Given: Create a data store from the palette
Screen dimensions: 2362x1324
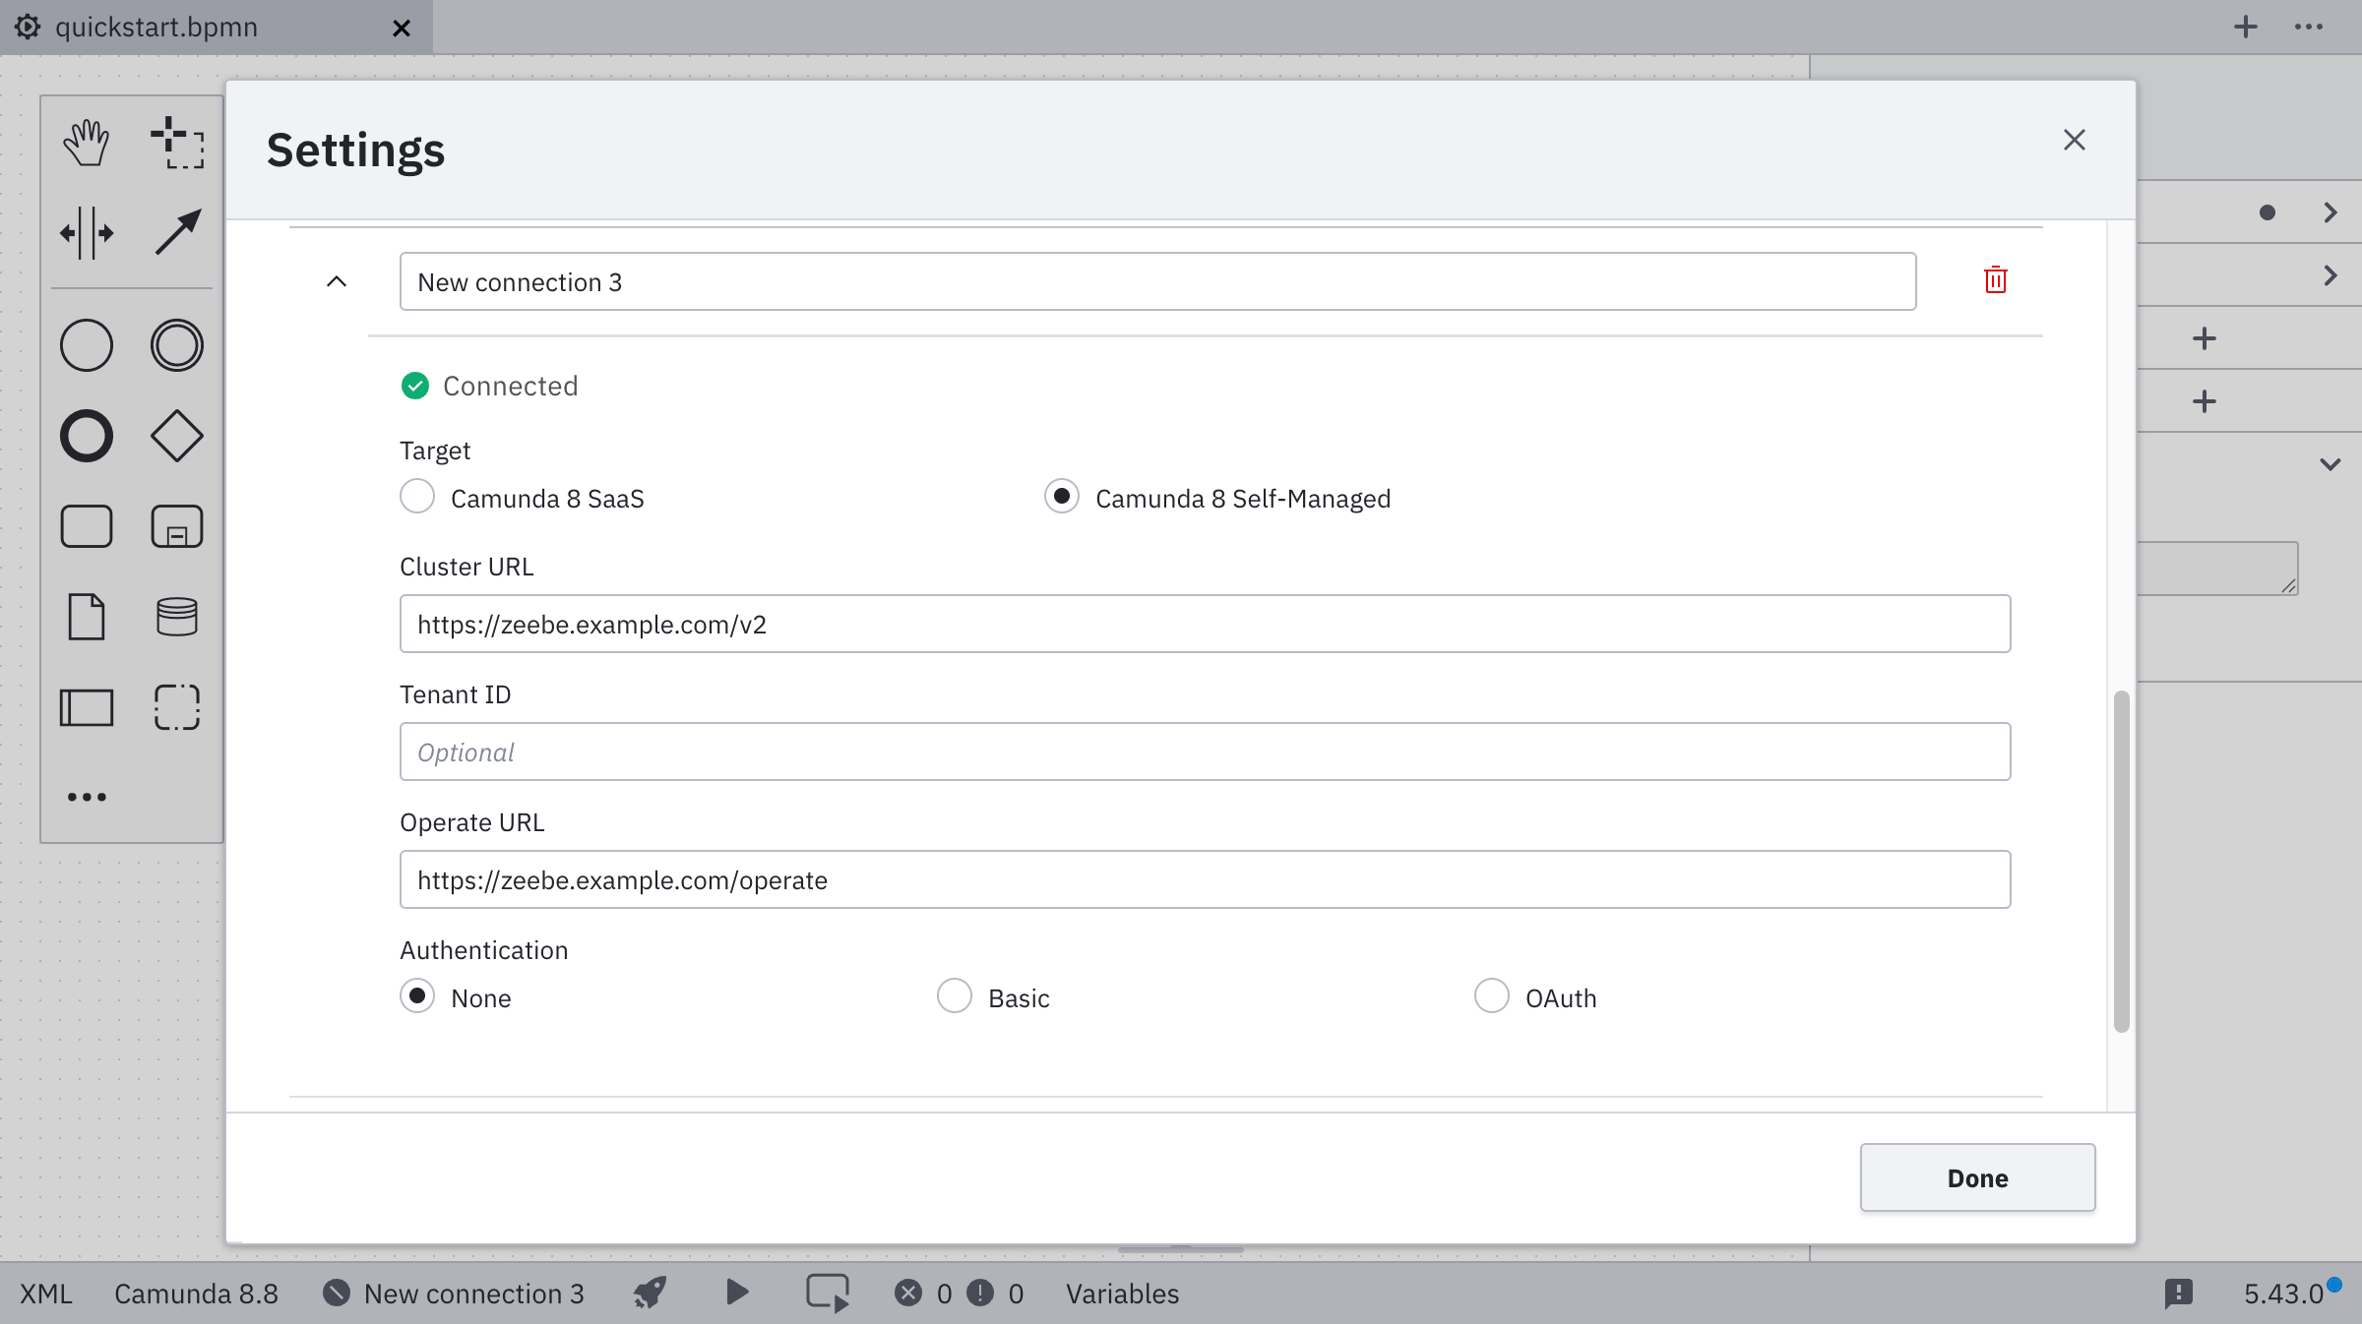Looking at the screenshot, I should click(x=177, y=617).
